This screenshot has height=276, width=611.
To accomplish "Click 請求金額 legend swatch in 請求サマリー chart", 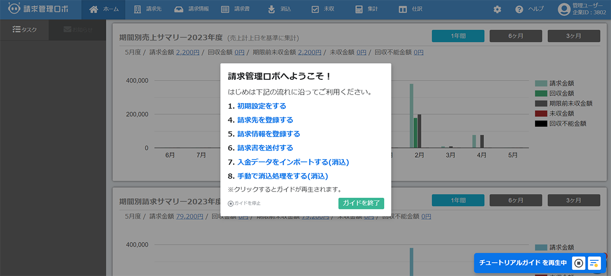I will 541,247.
